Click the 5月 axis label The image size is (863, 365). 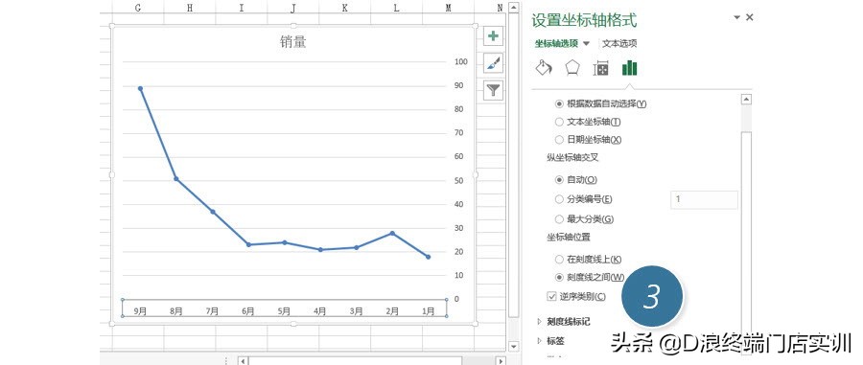[284, 311]
